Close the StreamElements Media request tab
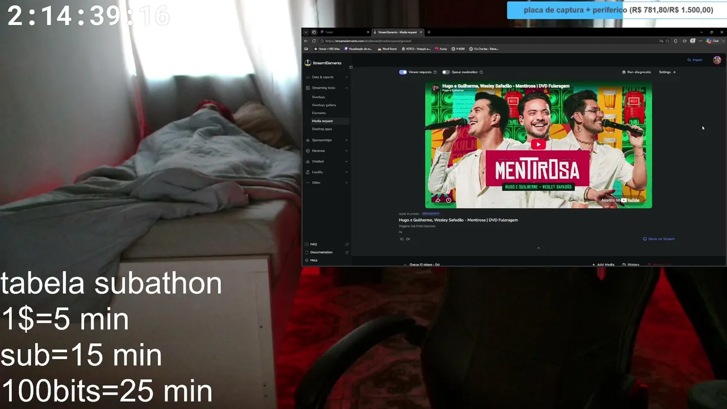The image size is (727, 409). pos(421,32)
